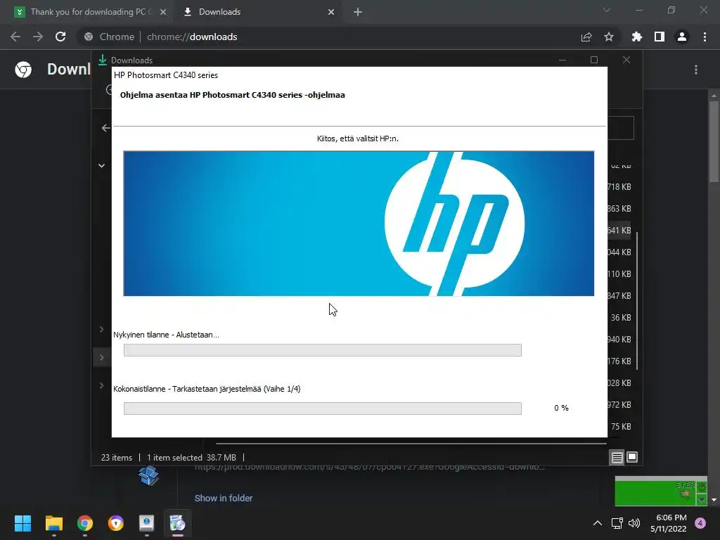This screenshot has width=720, height=540.
Task: Switch Explorer to details view
Action: [617, 457]
